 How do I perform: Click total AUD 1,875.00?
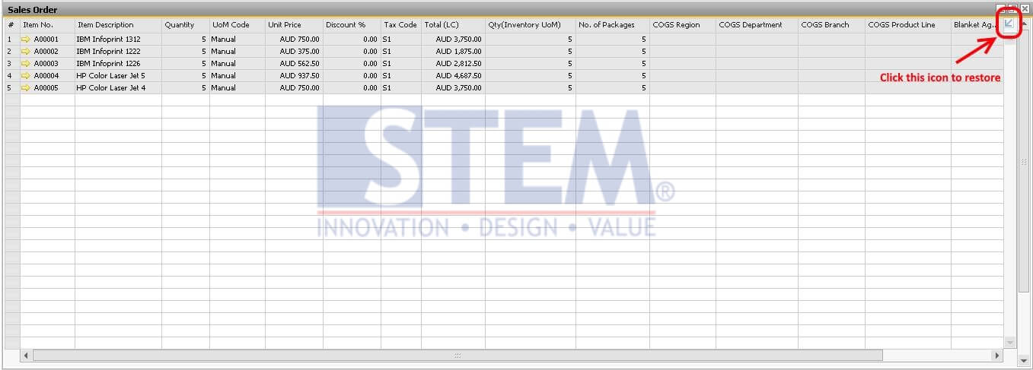coord(453,52)
